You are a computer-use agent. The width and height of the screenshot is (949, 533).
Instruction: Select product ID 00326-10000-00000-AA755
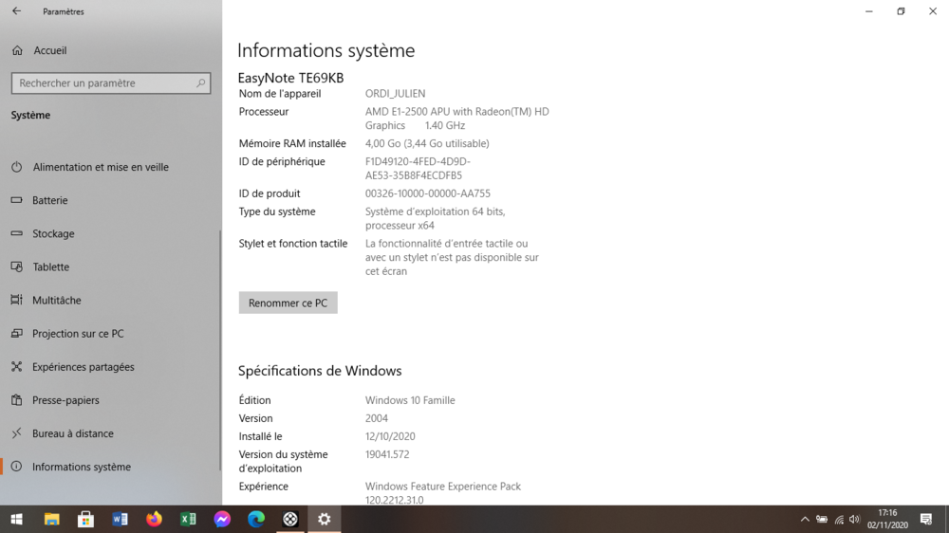(x=427, y=193)
